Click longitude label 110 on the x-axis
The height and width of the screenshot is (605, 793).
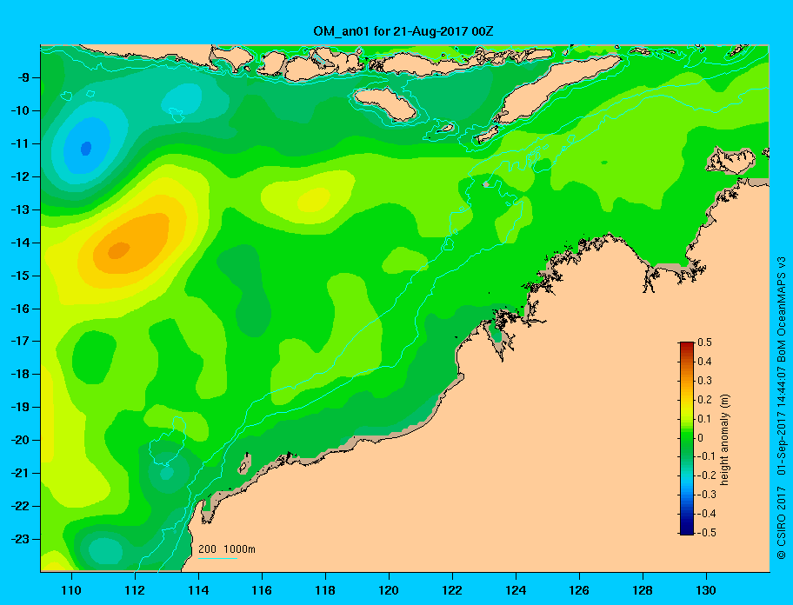point(71,590)
